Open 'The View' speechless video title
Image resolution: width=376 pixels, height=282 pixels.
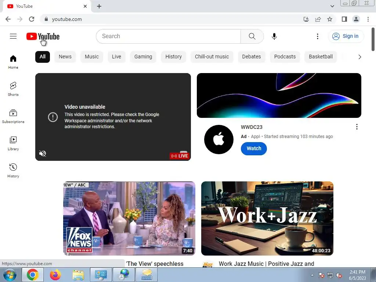pos(155,264)
